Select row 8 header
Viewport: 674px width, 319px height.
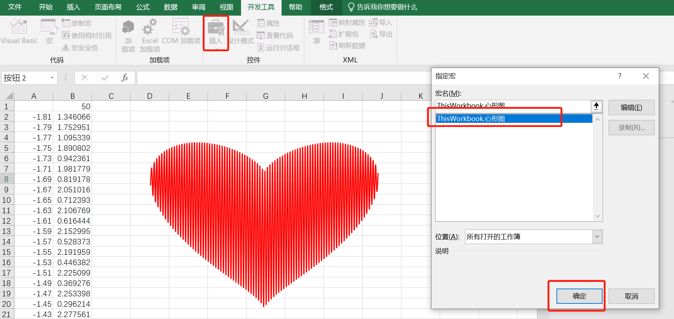(7, 179)
